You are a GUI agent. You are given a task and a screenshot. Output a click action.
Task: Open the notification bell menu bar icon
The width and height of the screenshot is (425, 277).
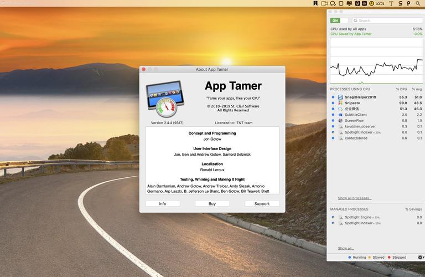coord(349,3)
